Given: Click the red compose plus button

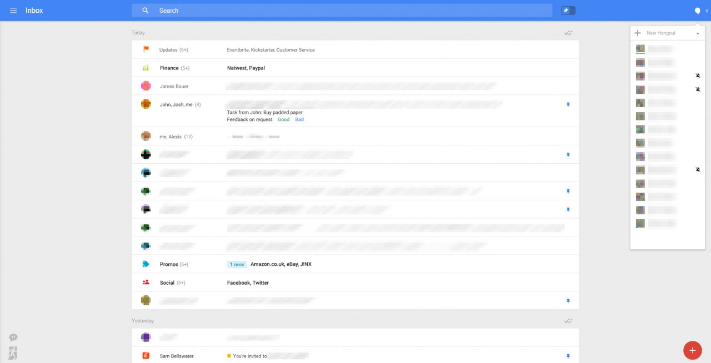Looking at the screenshot, I should [x=692, y=350].
